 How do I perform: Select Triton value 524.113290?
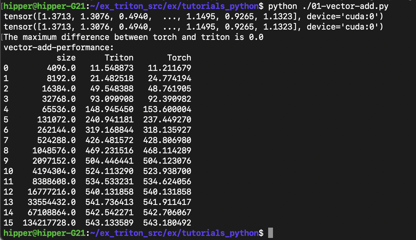tap(109, 171)
